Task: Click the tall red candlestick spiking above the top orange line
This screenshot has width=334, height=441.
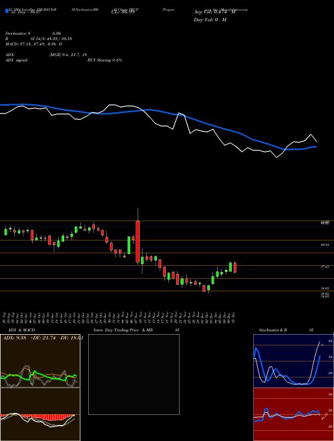Action: pos(138,242)
